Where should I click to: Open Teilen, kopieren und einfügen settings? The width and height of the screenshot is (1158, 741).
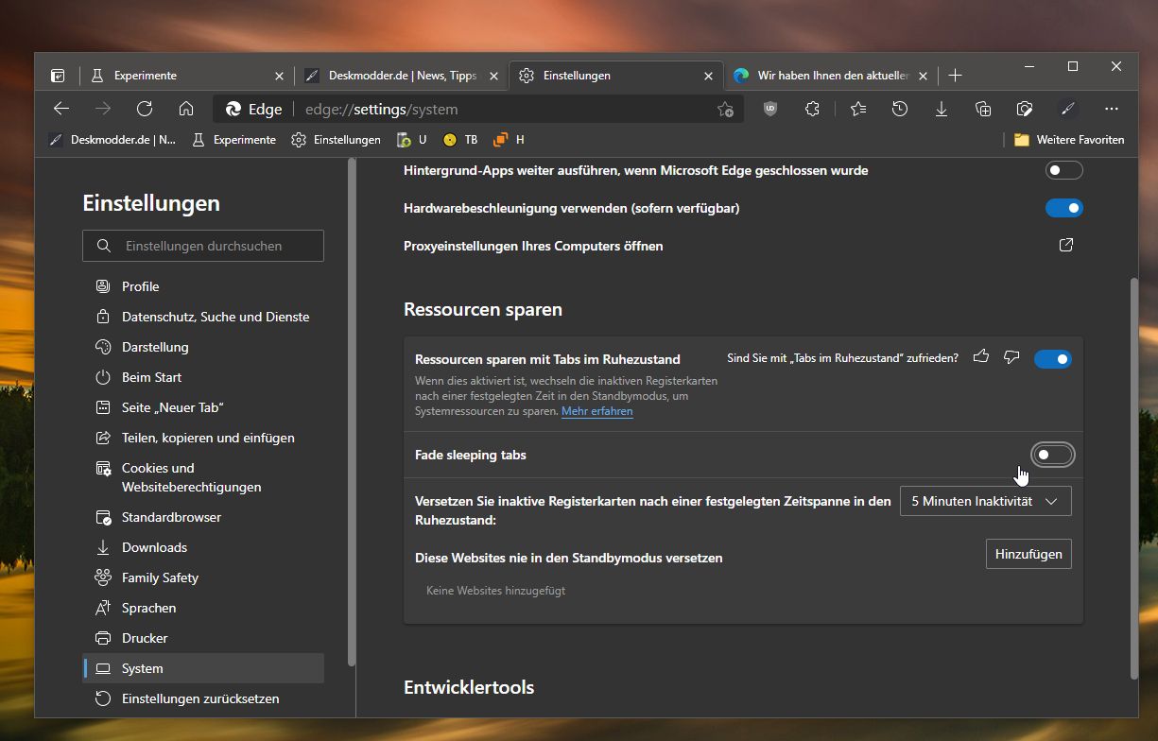(203, 438)
